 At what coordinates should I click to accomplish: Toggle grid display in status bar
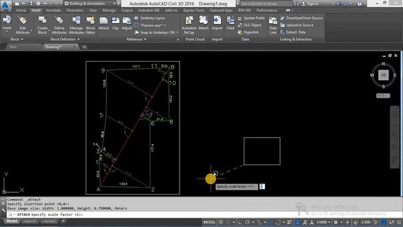(x=221, y=222)
